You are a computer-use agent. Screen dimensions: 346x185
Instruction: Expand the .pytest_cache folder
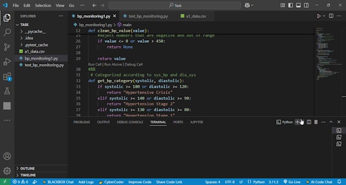[x=41, y=45]
